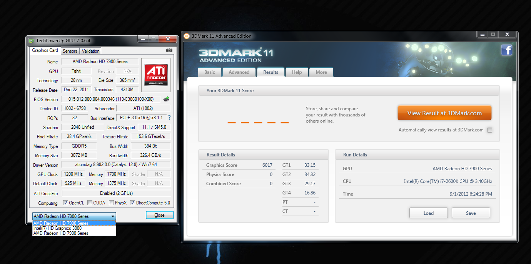Switch to the Graphics Card tab
Image resolution: width=531 pixels, height=264 pixels.
click(45, 50)
